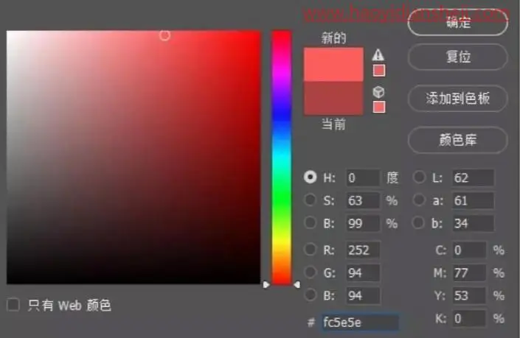Click 添加到色板 to add to swatches
This screenshot has width=520, height=338.
click(457, 99)
